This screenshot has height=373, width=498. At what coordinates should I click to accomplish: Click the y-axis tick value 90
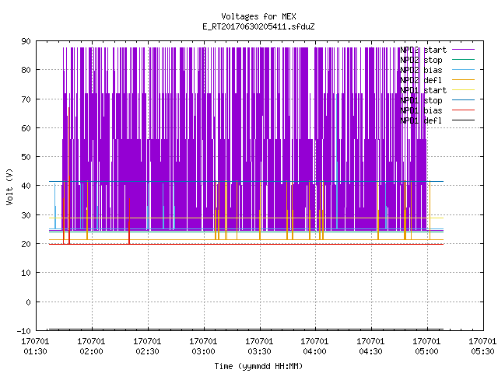pos(26,41)
